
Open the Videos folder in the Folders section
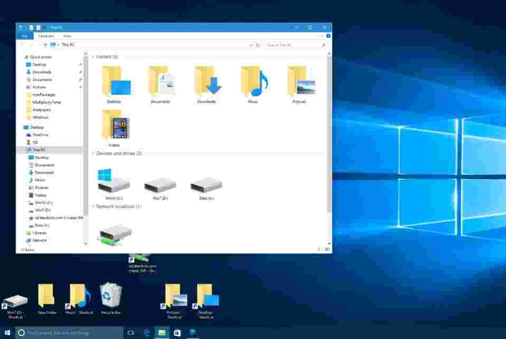[x=114, y=127]
